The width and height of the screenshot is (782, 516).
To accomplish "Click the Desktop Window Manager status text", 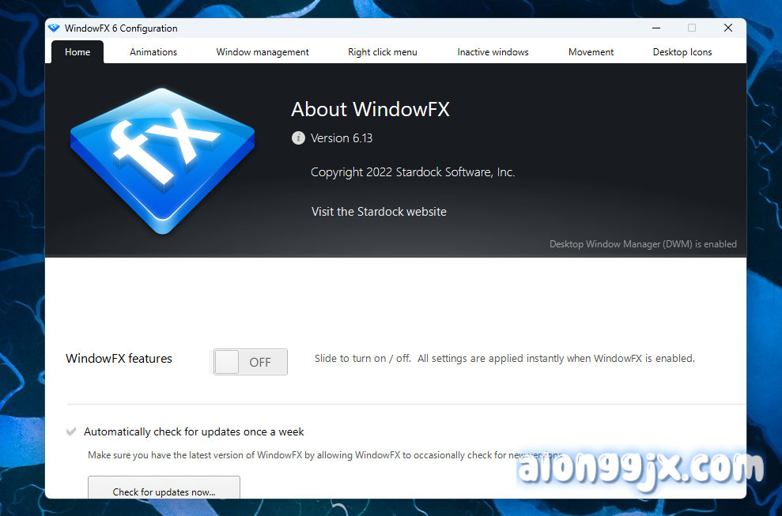I will [643, 244].
